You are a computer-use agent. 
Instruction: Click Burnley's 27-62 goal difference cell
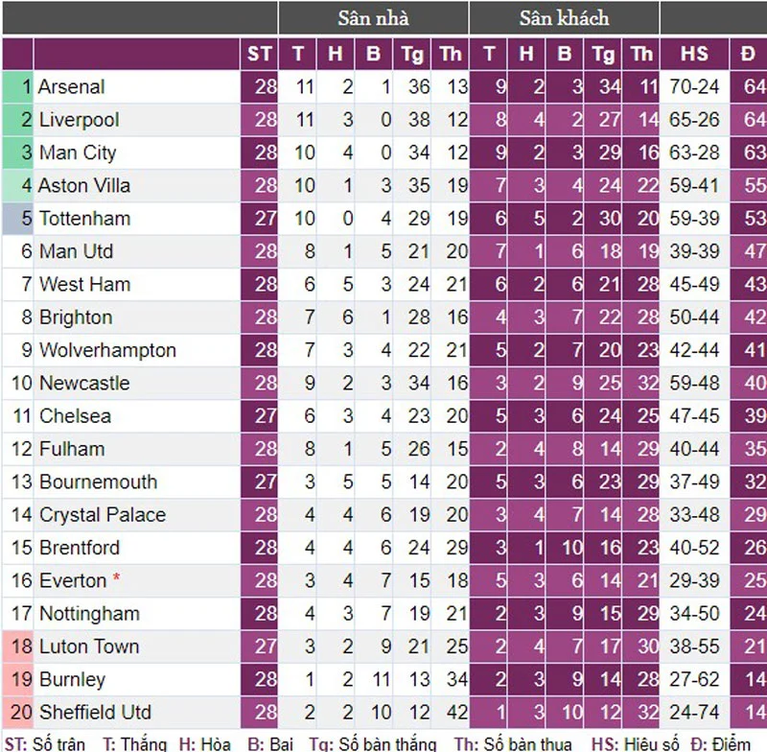tap(694, 680)
